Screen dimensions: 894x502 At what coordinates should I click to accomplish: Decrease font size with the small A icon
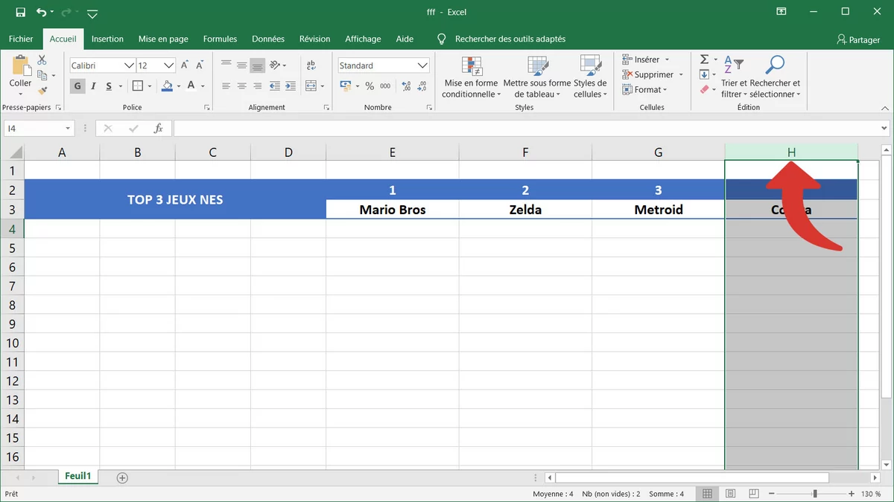[199, 65]
